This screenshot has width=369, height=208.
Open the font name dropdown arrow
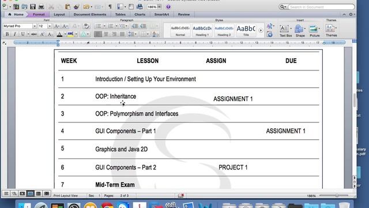(x=35, y=26)
